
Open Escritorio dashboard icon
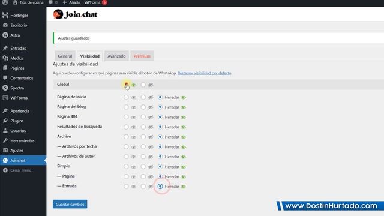(5, 25)
